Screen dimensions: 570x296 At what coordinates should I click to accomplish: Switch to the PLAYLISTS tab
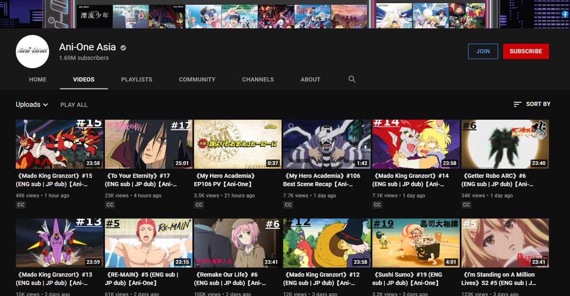click(x=137, y=80)
